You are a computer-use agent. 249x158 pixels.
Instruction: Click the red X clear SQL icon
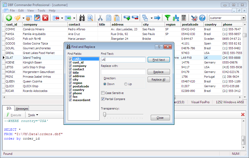(243, 114)
